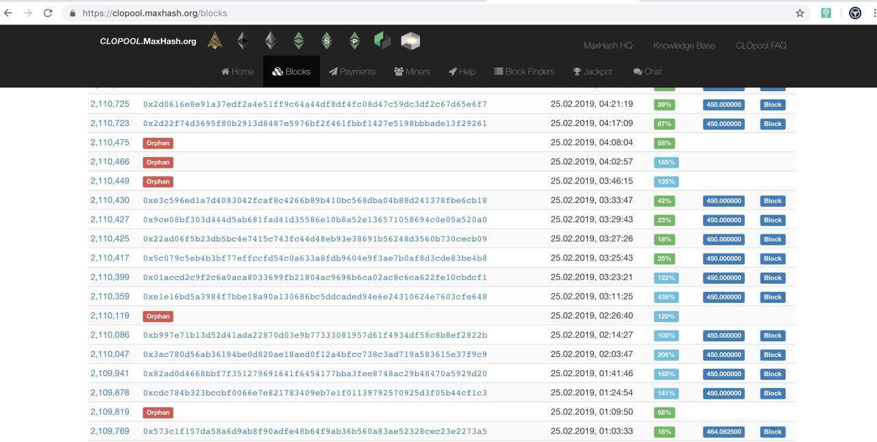The height and width of the screenshot is (442, 877).
Task: Click the 464.062500 reward badge
Action: 724,432
